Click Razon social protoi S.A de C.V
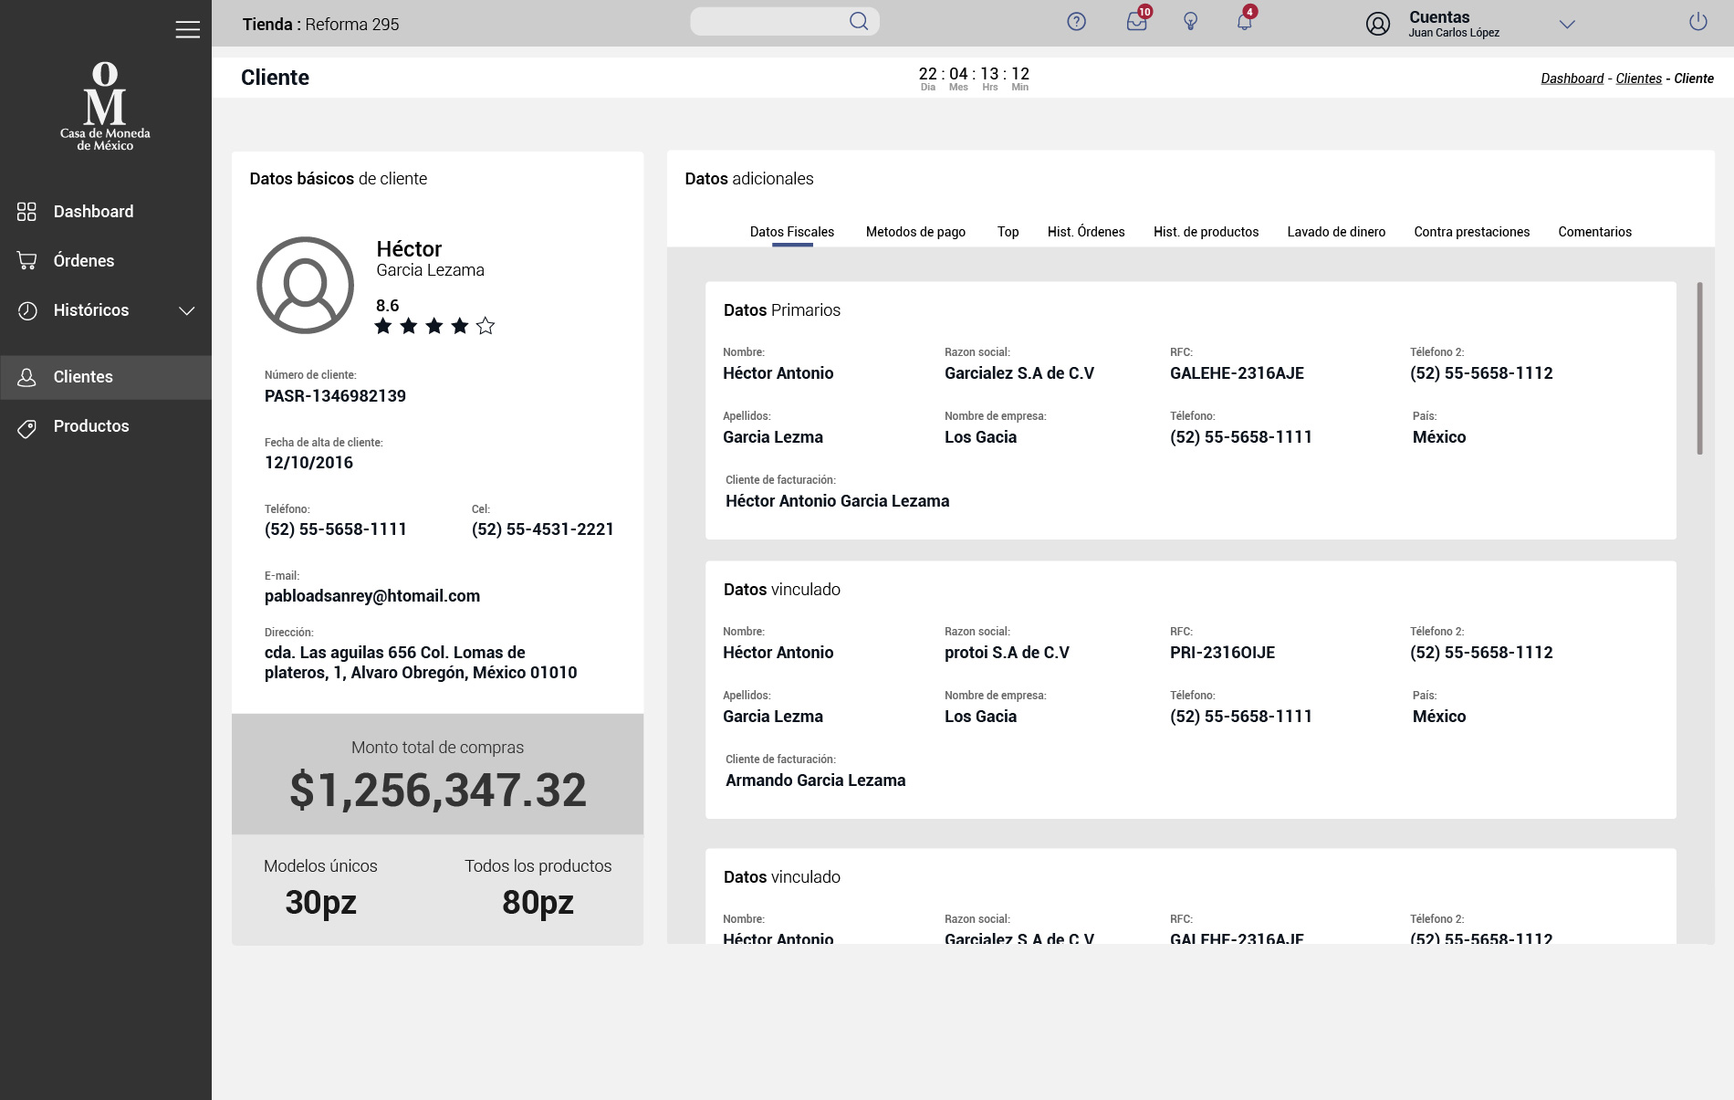This screenshot has width=1734, height=1100. 1007,653
